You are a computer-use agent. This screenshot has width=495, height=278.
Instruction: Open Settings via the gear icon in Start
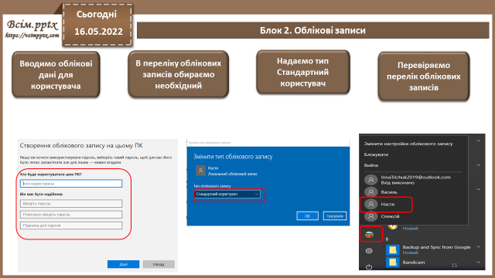[x=369, y=251]
